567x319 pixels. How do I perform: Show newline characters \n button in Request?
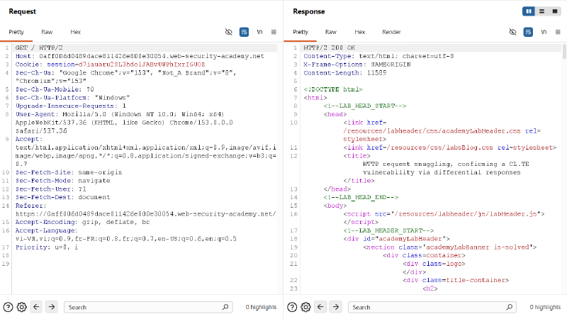pyautogui.click(x=259, y=32)
